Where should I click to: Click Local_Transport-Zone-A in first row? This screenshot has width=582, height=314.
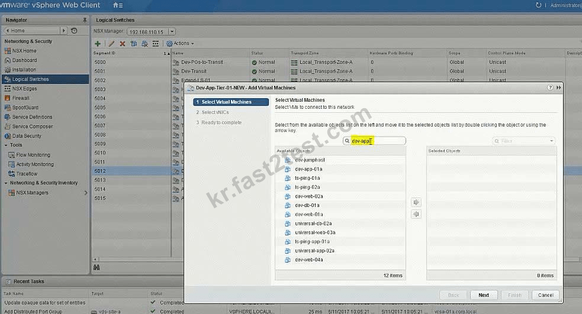[326, 62]
